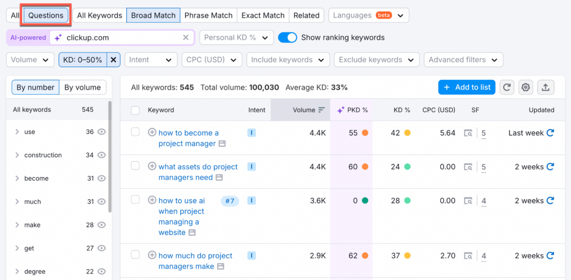Open the Advanced filters dropdown

tap(463, 60)
